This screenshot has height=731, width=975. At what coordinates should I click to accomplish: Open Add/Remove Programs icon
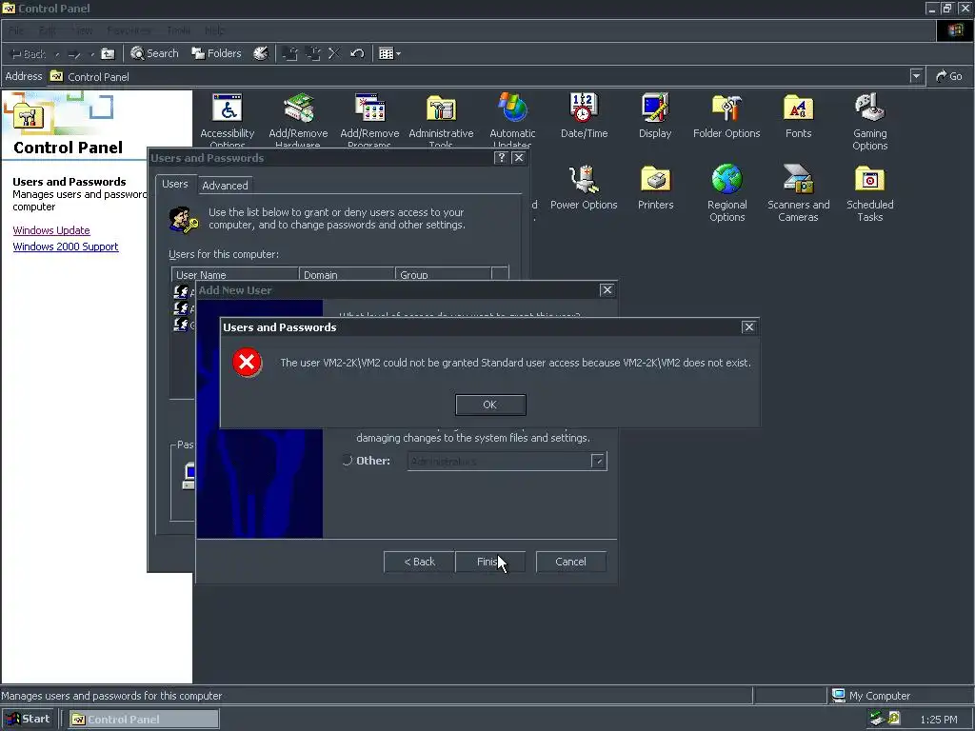coord(369,121)
